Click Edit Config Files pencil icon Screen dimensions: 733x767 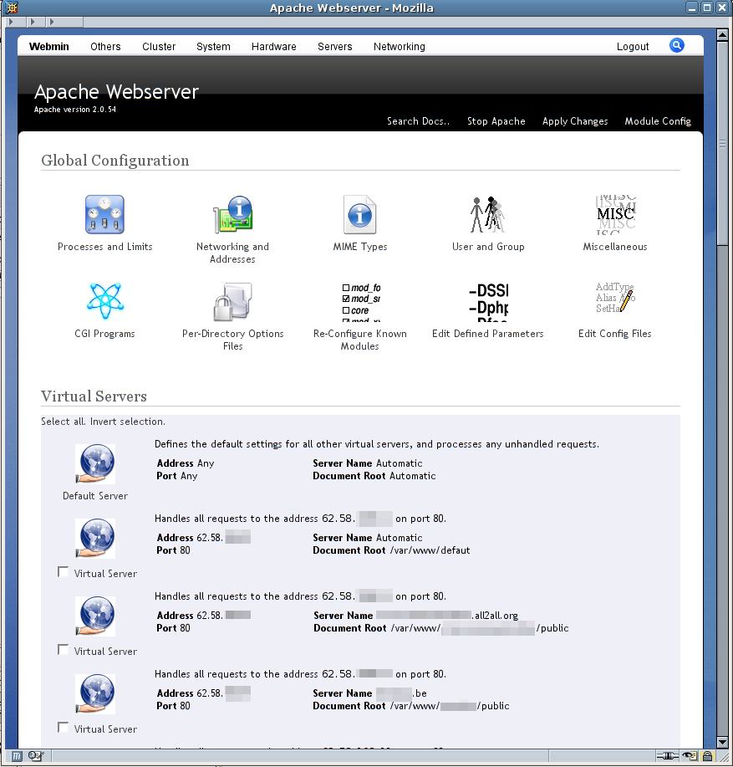click(615, 302)
